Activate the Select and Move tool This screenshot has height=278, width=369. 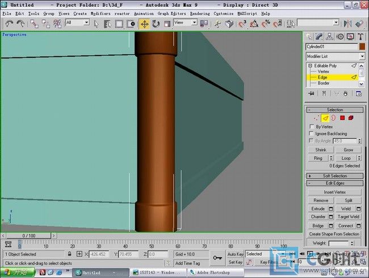tap(144, 24)
